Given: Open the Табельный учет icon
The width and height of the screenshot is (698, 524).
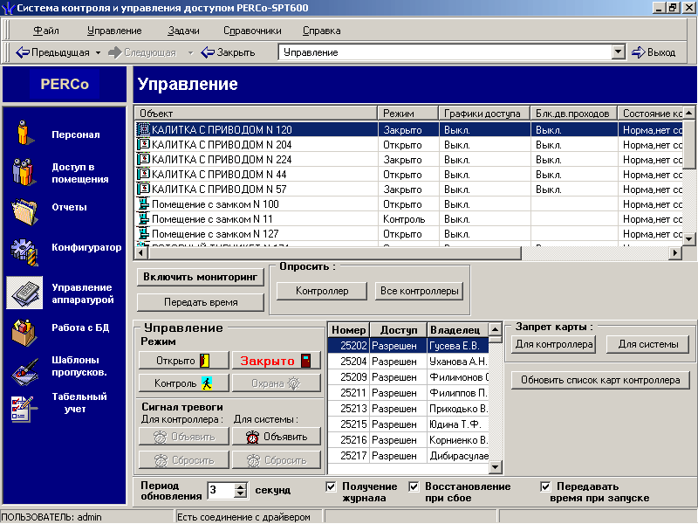Looking at the screenshot, I should (x=24, y=409).
